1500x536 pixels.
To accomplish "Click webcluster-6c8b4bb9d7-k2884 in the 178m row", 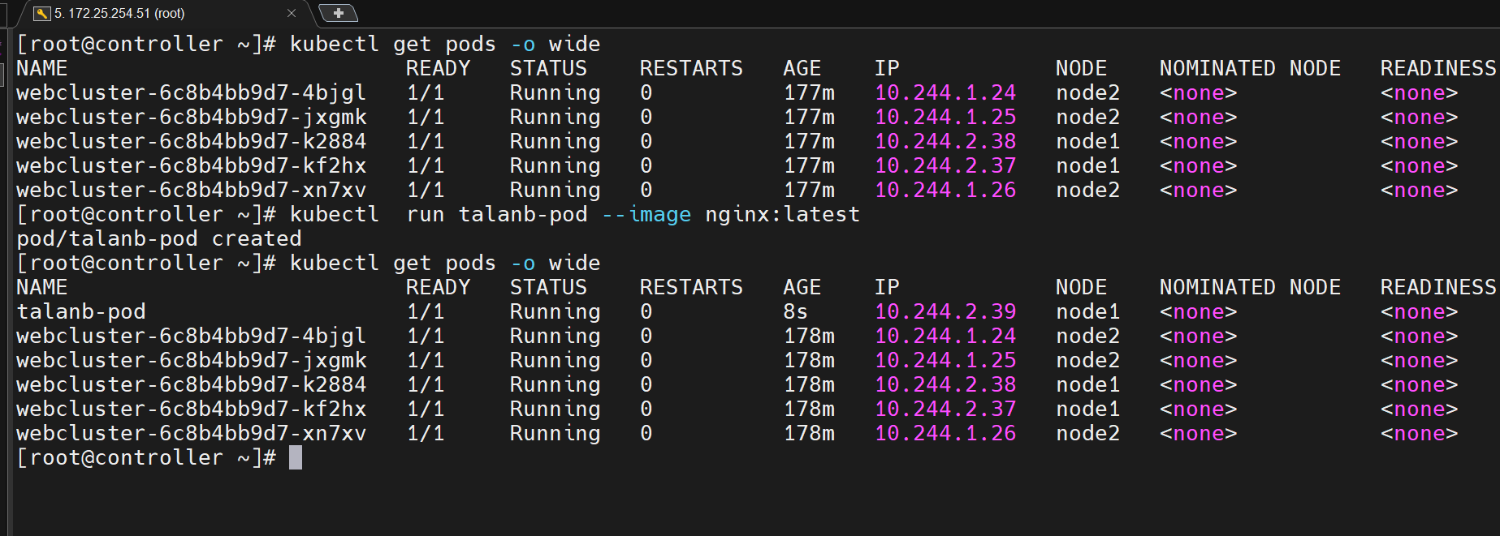I will [x=192, y=384].
